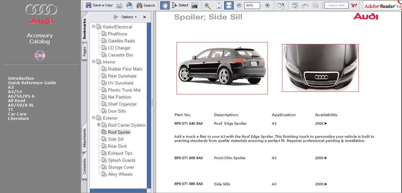402x193 pixels.
Task: Click the Search Web input field
Action: 336,5
